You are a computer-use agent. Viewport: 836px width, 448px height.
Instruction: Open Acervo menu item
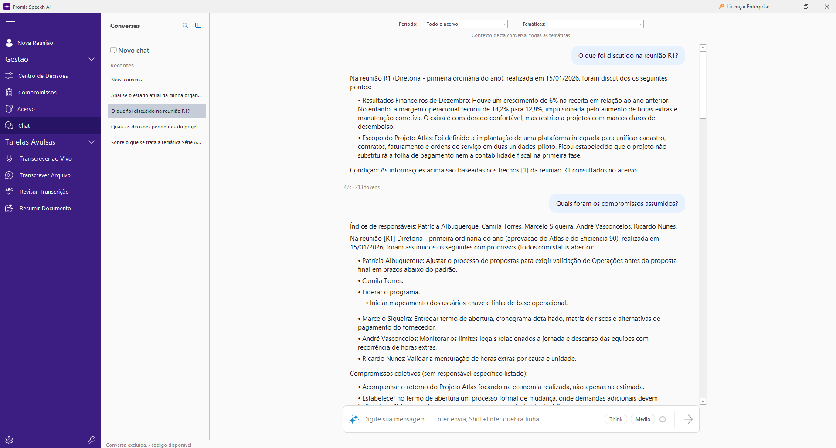coord(50,109)
